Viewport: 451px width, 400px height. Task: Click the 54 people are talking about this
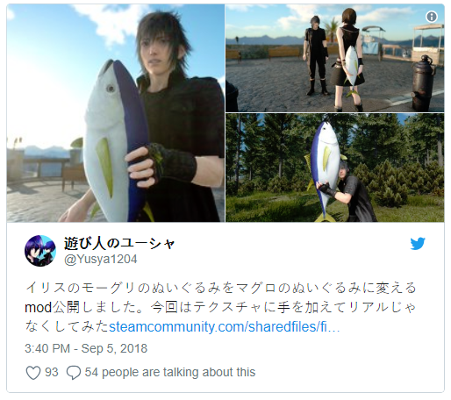pos(170,373)
